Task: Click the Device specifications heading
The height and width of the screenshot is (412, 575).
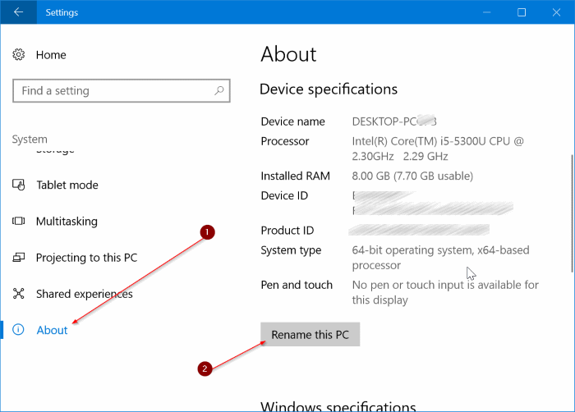Action: pos(329,89)
